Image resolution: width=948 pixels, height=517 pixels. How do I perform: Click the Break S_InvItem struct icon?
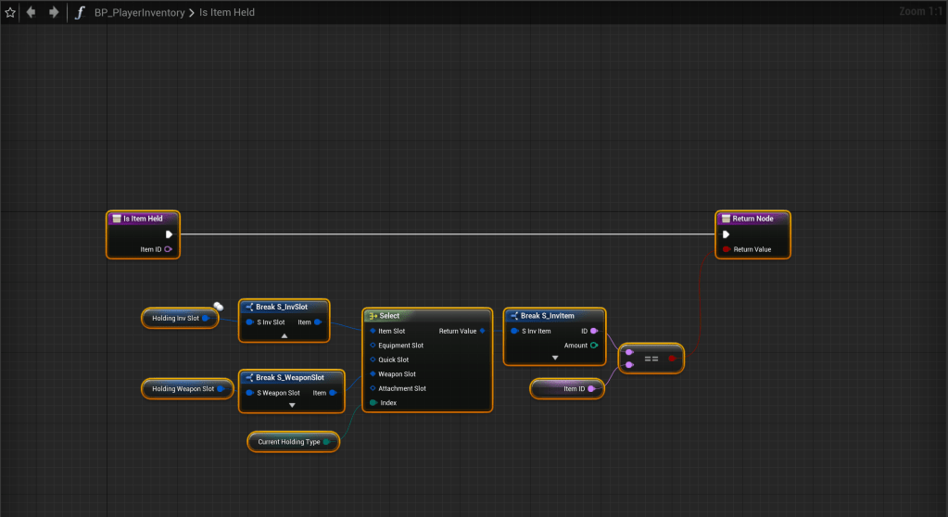[x=512, y=316]
